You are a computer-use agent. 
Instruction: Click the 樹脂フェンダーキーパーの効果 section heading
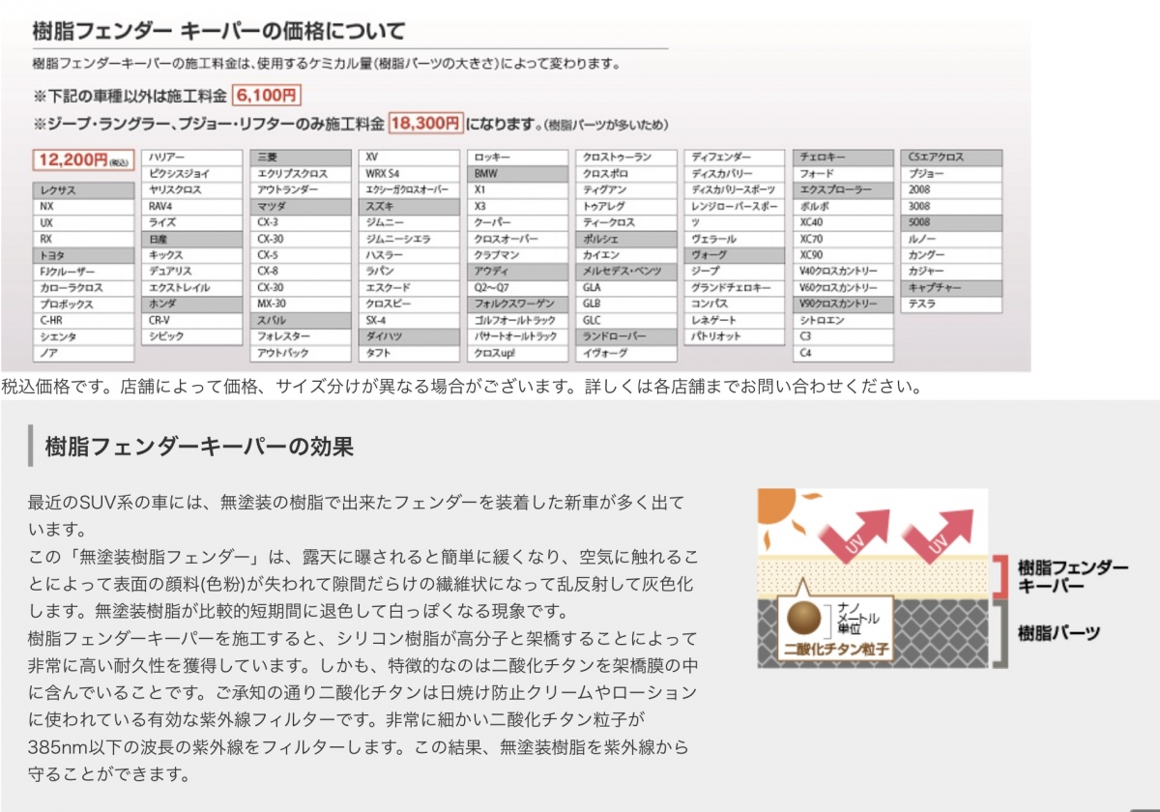pos(199,447)
